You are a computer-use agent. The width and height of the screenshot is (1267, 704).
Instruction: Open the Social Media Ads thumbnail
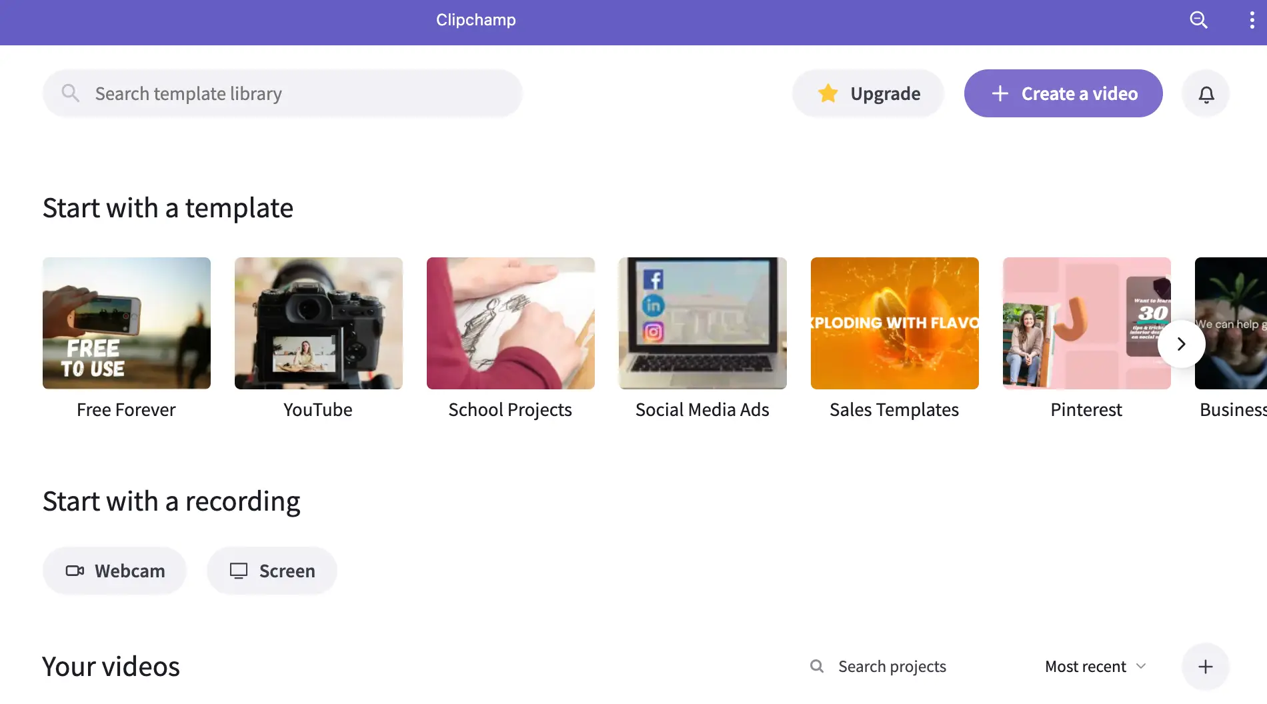703,323
